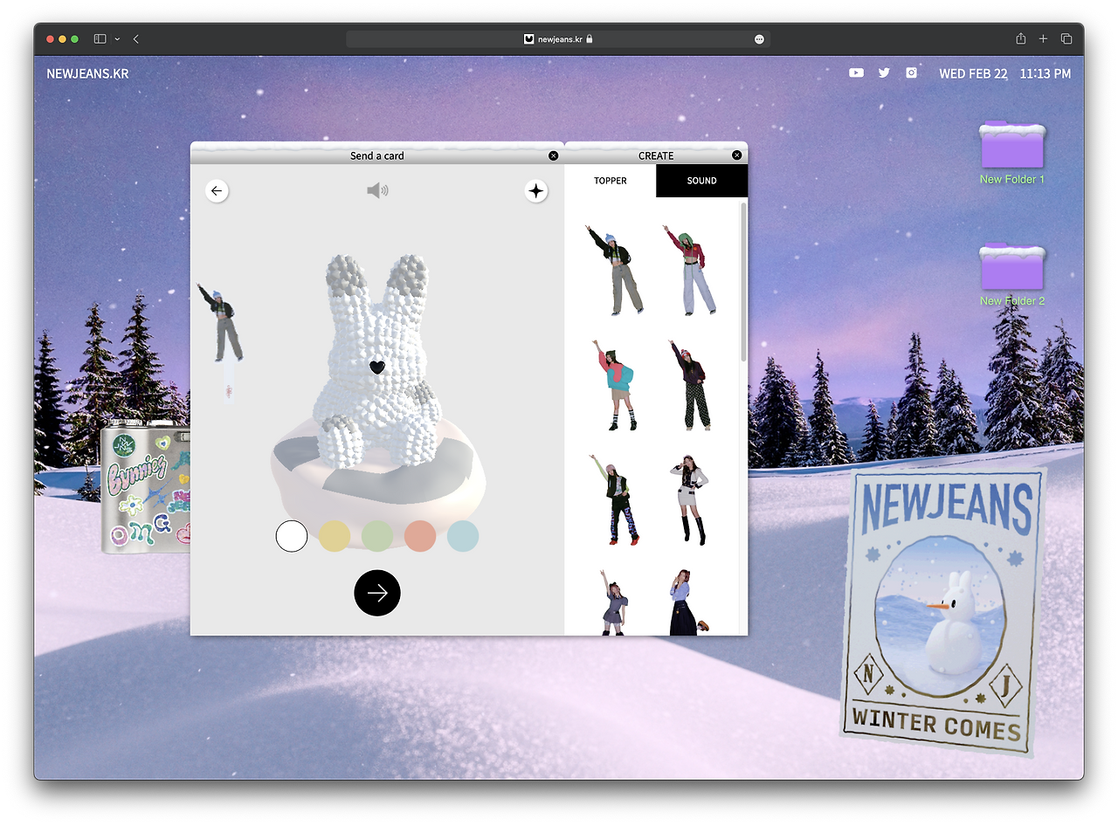Switch to the SOUND tab
1118x825 pixels.
(x=701, y=181)
